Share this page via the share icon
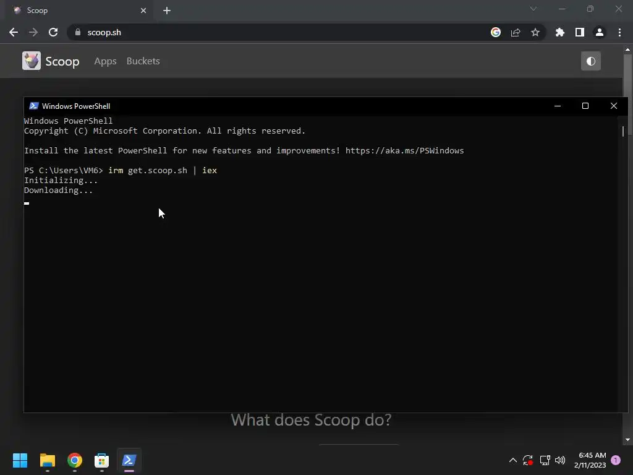The image size is (633, 475). click(516, 32)
